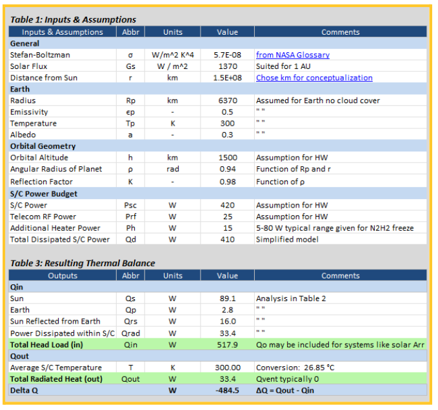Click the 'Inputs & Assumptions' column header
The image size is (438, 410).
(x=63, y=32)
